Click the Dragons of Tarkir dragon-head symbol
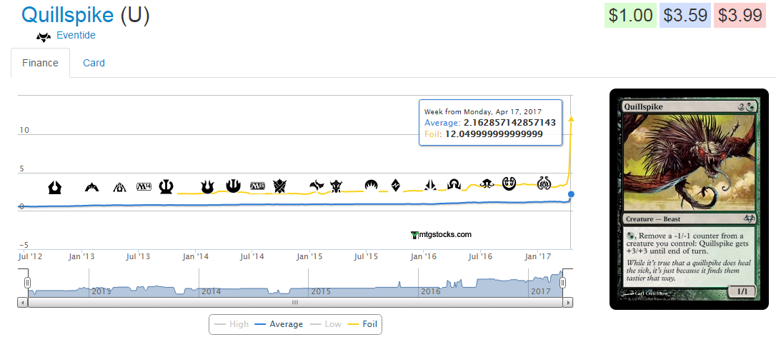 (337, 186)
